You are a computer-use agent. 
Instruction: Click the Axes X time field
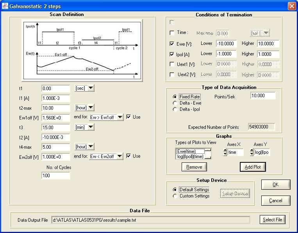click(x=236, y=152)
